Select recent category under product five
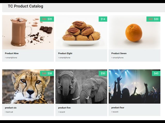Image resolution: width=165 pixels, height=123 pixels. click(62, 112)
